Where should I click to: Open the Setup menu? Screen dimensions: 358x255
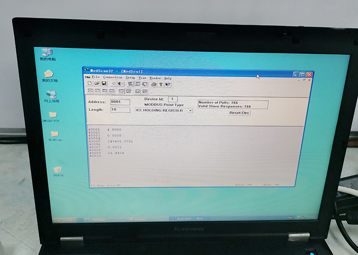tap(130, 78)
